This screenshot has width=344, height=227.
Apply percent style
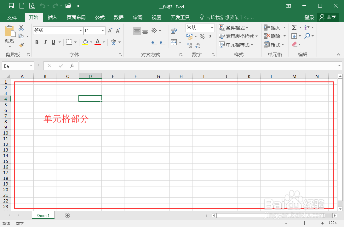[x=202, y=36]
